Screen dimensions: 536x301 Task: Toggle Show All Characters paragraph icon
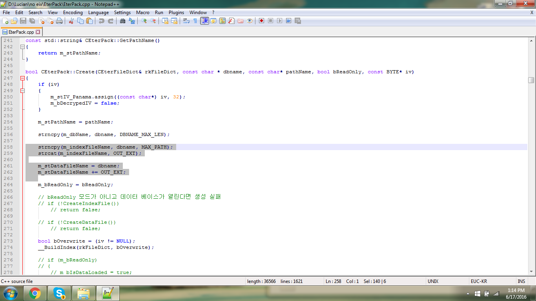[195, 21]
